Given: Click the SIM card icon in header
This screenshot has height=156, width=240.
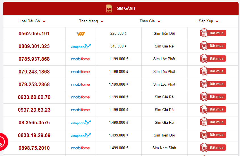Looking at the screenshot, I should 109,8.
